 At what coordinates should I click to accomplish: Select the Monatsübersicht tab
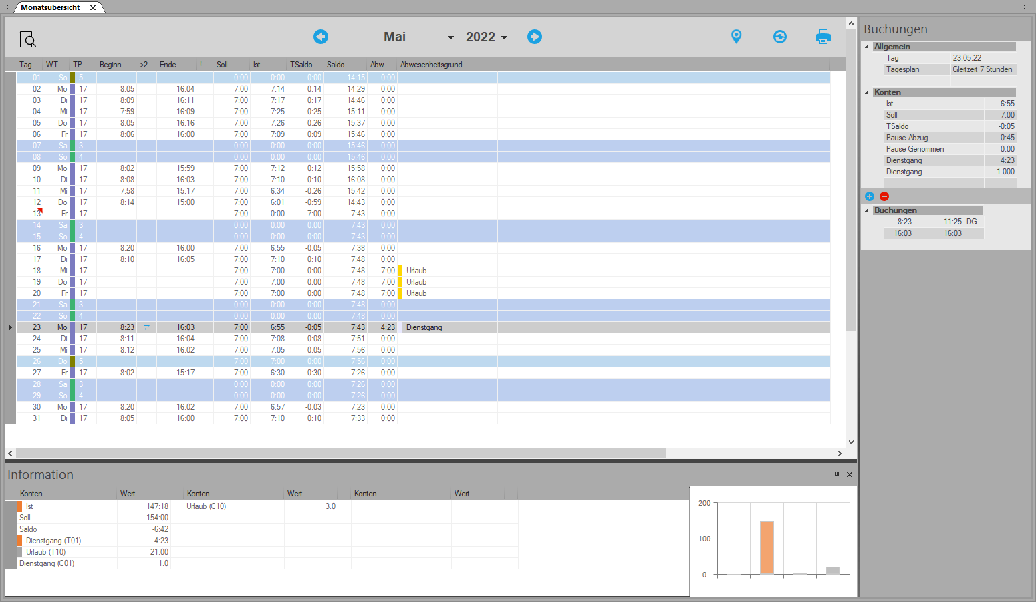(50, 7)
